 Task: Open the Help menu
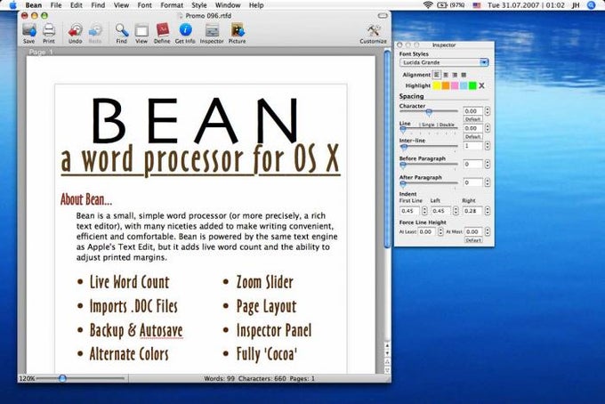256,5
